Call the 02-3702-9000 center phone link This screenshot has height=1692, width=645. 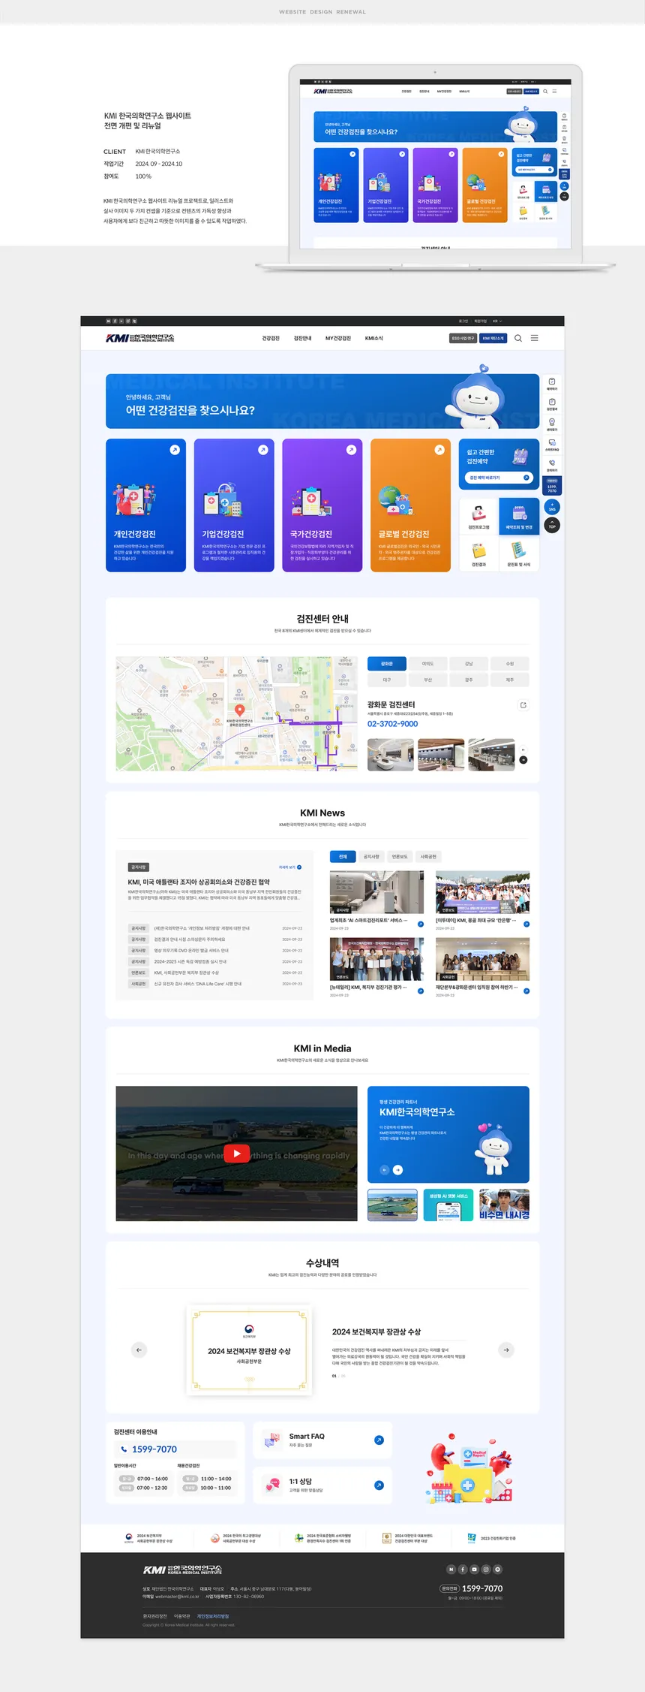(392, 724)
